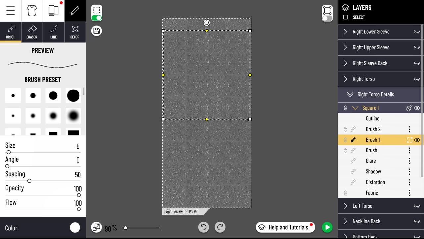
Task: Open the white Color swatch
Action: coord(75,228)
